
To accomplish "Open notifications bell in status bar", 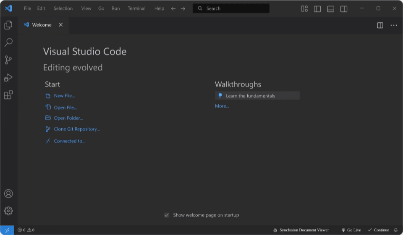I will [396, 230].
